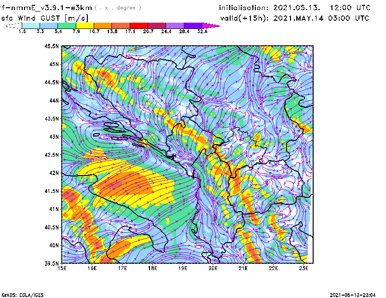This screenshot has width=386, height=298.
Task: Pick the orange legend swatch from 10.7 to 13.8
Action: point(103,26)
